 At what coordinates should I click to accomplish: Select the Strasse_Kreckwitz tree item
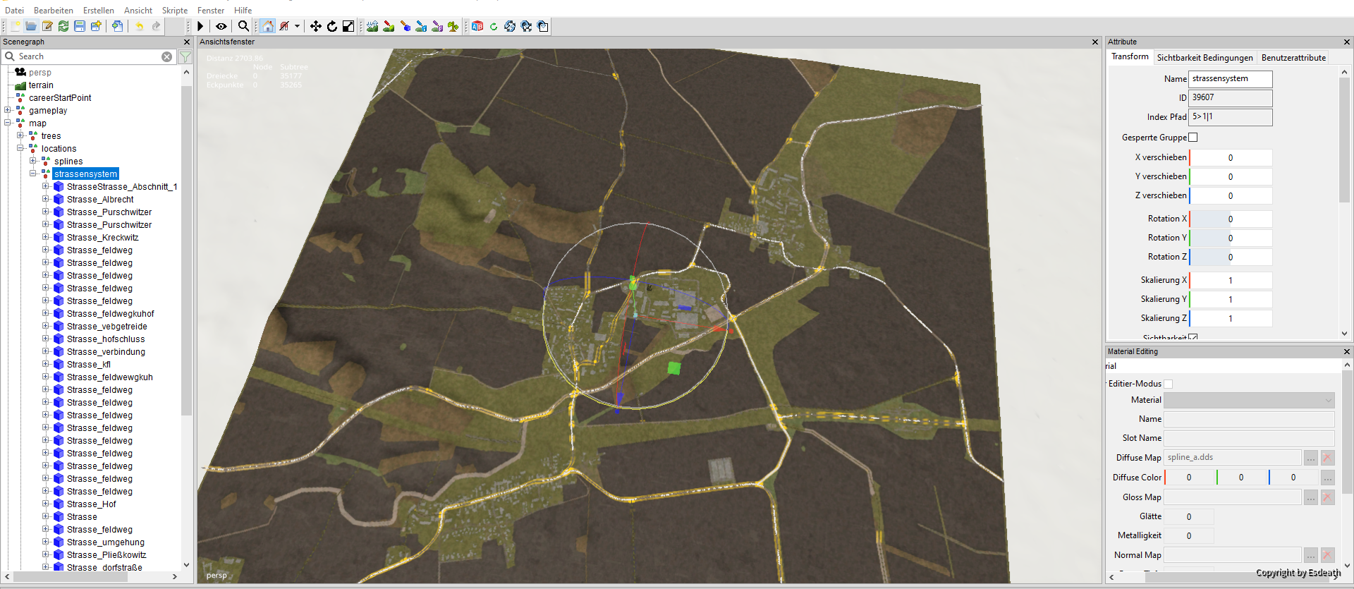tap(103, 238)
